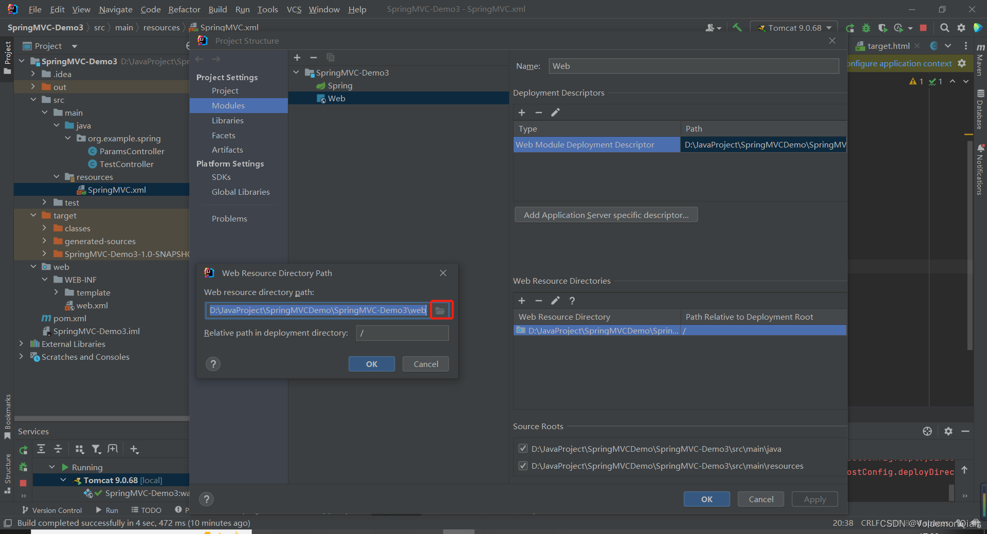Screen dimensions: 987x534
Task: Click Apply in Project Structure dialog
Action: point(815,499)
